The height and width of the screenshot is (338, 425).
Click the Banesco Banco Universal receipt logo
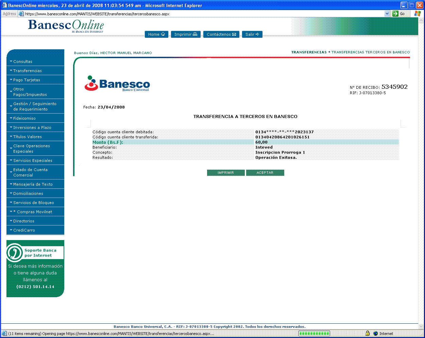[x=117, y=83]
